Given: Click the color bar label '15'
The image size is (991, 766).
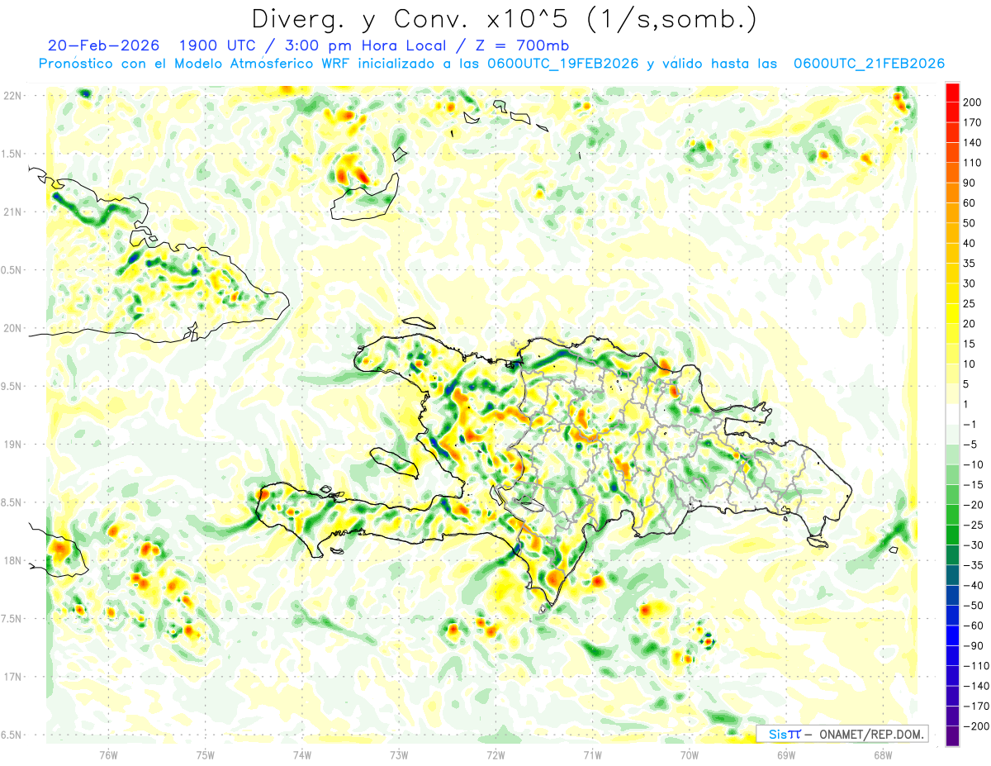Looking at the screenshot, I should point(970,344).
